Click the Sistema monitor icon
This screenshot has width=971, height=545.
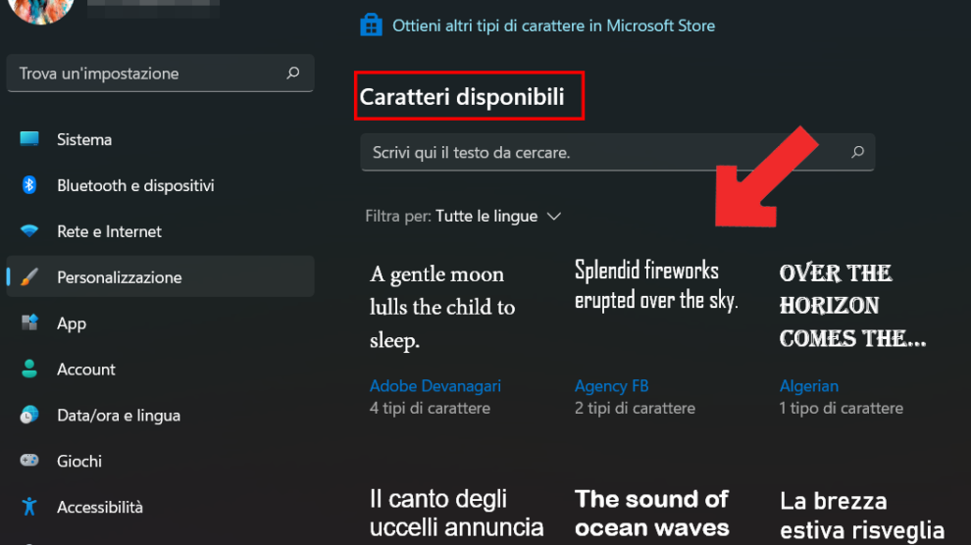tap(29, 139)
